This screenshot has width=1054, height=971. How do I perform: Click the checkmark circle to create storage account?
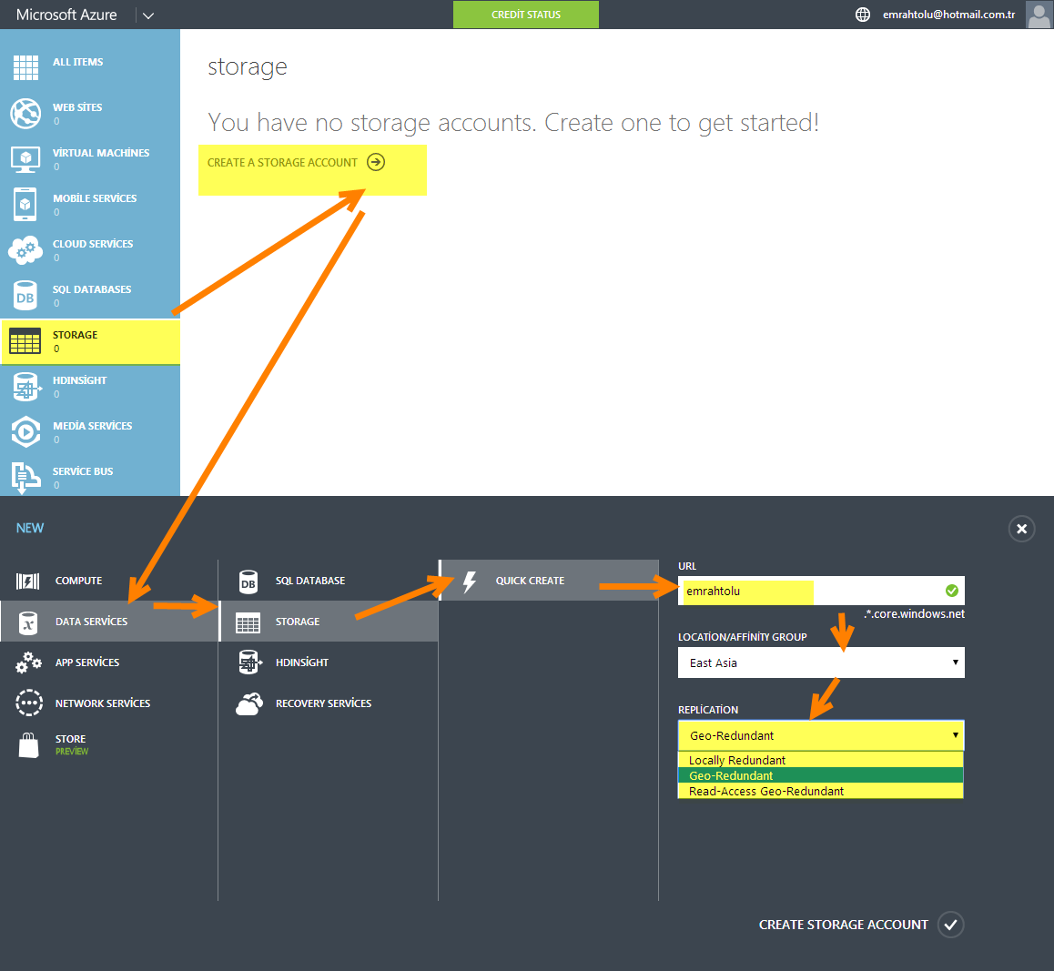950,925
